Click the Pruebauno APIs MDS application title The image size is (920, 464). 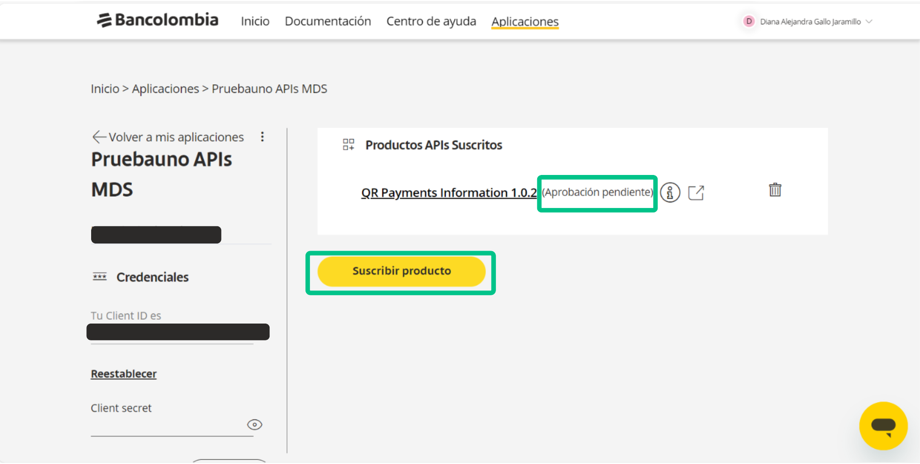[162, 174]
